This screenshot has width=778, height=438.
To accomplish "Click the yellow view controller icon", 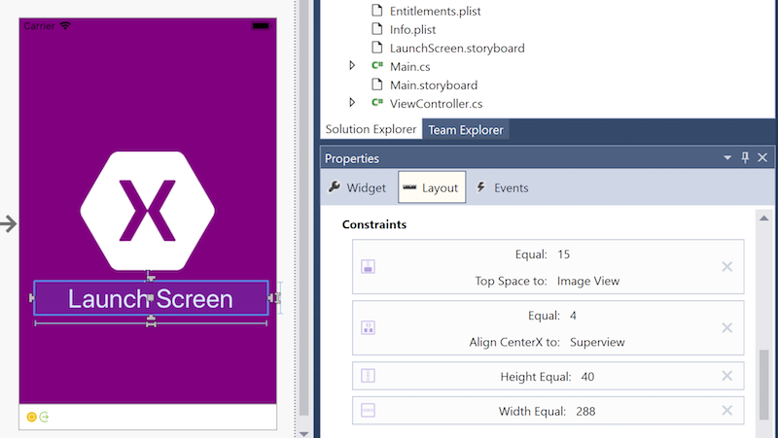I will point(31,418).
